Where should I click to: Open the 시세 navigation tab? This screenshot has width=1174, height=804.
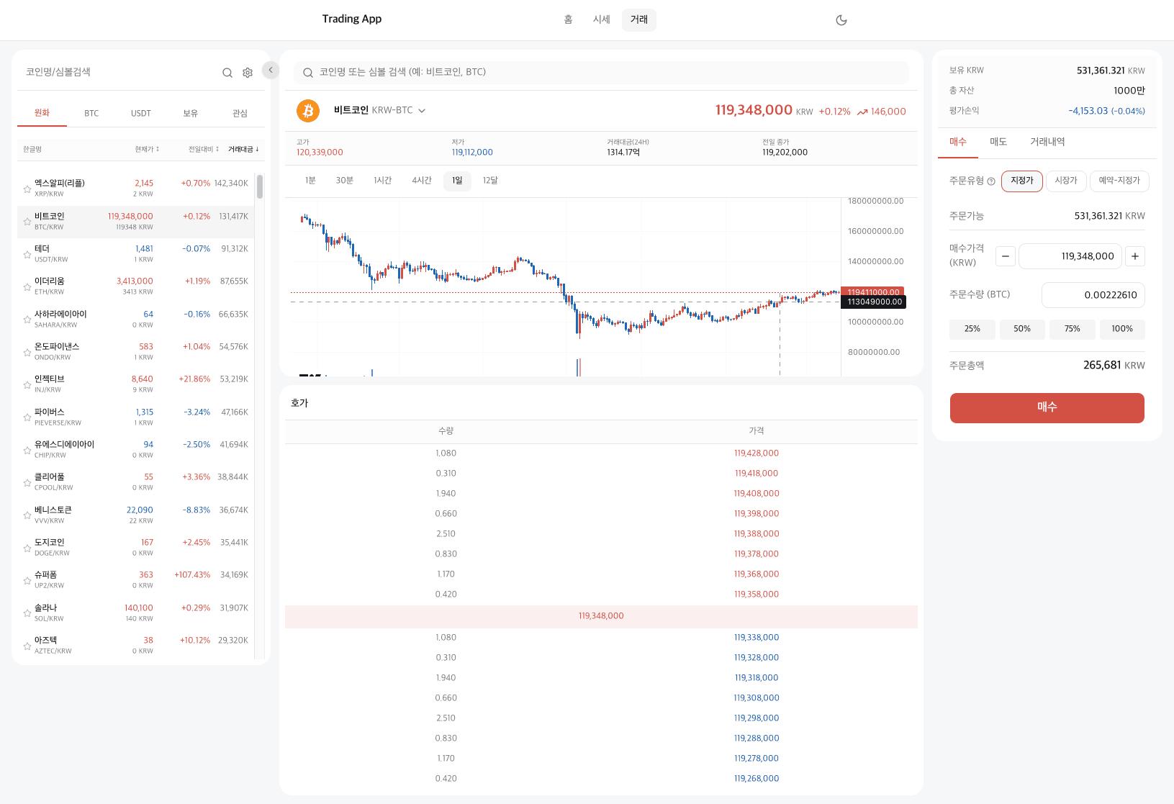point(602,19)
